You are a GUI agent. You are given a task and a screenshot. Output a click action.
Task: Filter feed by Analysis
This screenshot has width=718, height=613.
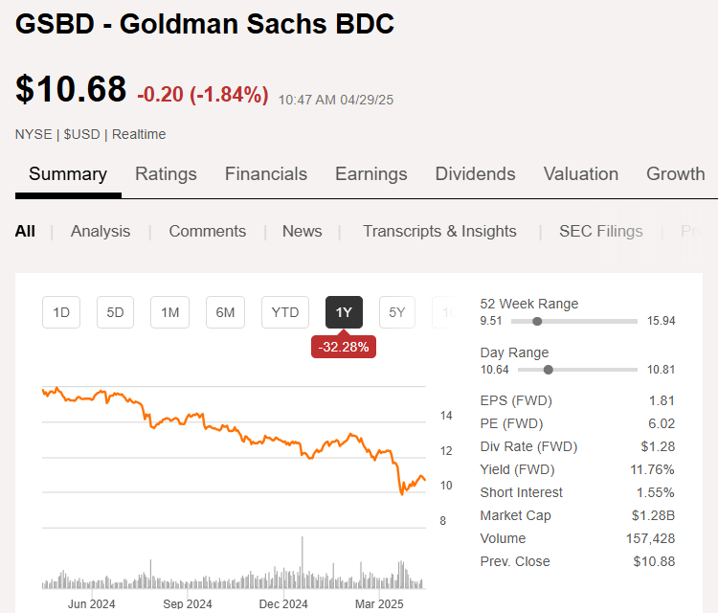(101, 232)
